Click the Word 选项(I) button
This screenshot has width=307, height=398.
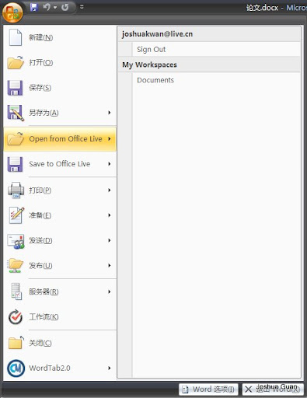click(208, 389)
